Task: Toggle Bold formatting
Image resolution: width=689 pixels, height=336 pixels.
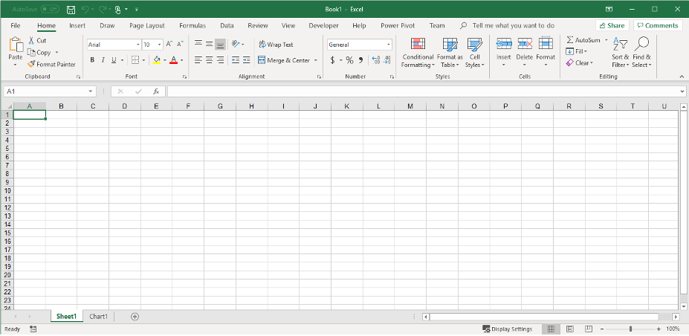Action: 92,60
